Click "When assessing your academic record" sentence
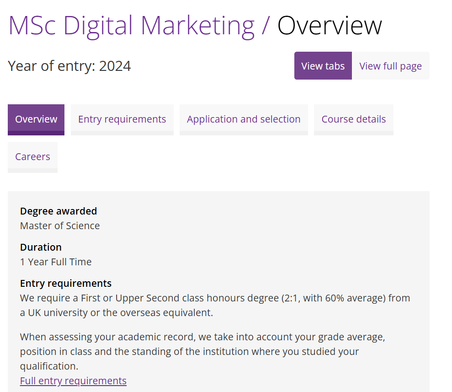The image size is (452, 392). tap(202, 338)
